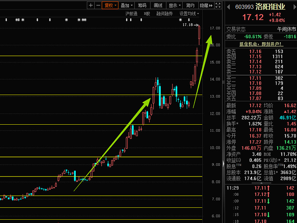Click the 委比 -60.61% value

pyautogui.click(x=253, y=36)
